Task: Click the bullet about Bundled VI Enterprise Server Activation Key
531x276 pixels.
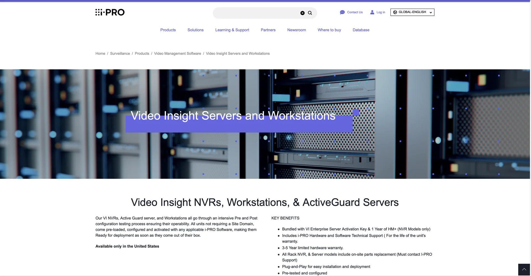Action: (356, 229)
